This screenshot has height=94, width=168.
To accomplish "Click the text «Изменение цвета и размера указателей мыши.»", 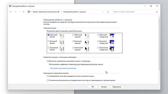I will (64, 31).
